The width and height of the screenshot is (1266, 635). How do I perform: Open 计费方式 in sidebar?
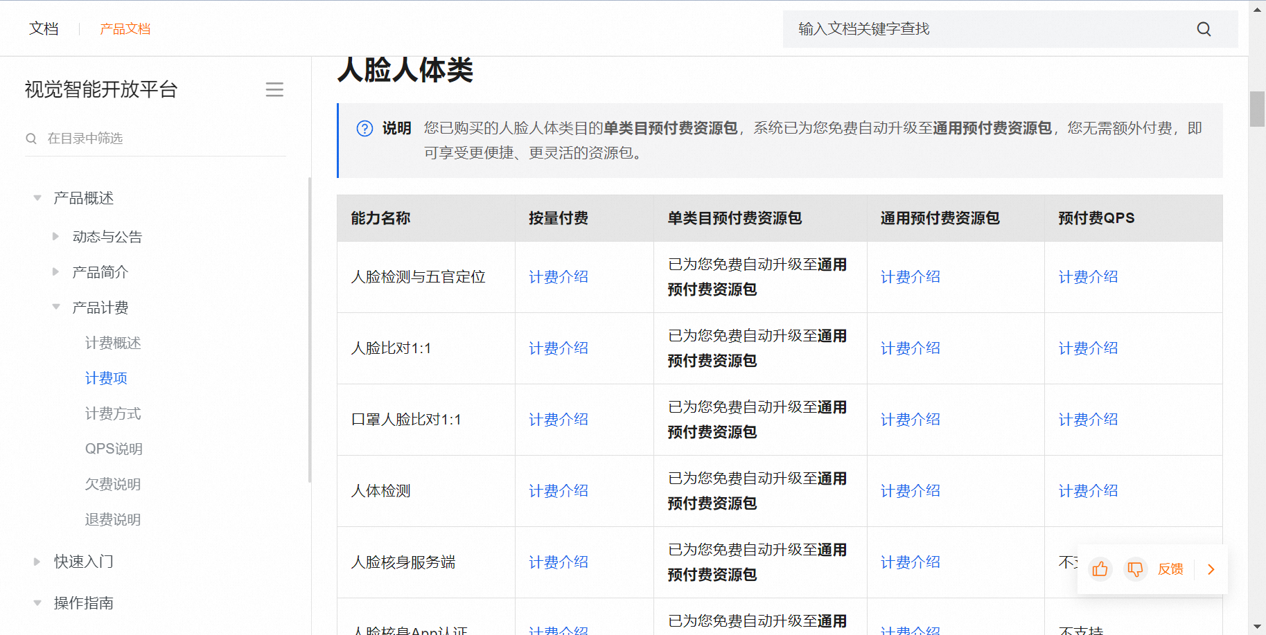(x=113, y=413)
